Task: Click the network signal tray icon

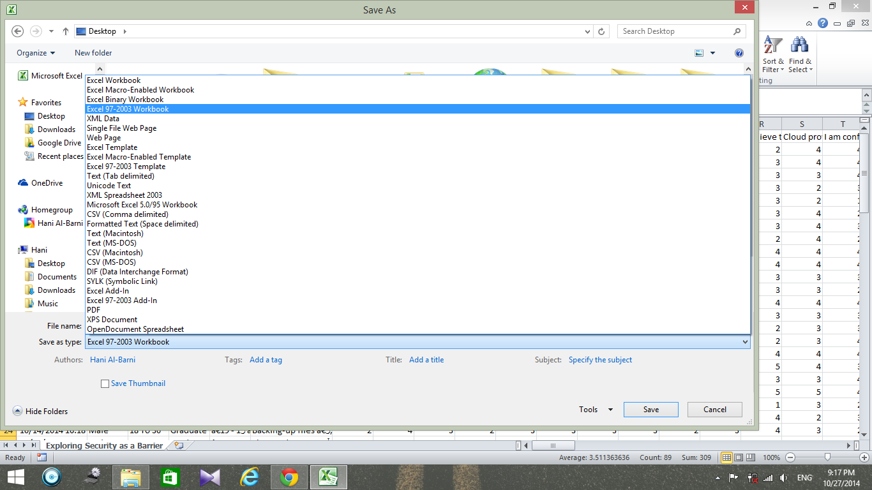Action: [x=768, y=477]
